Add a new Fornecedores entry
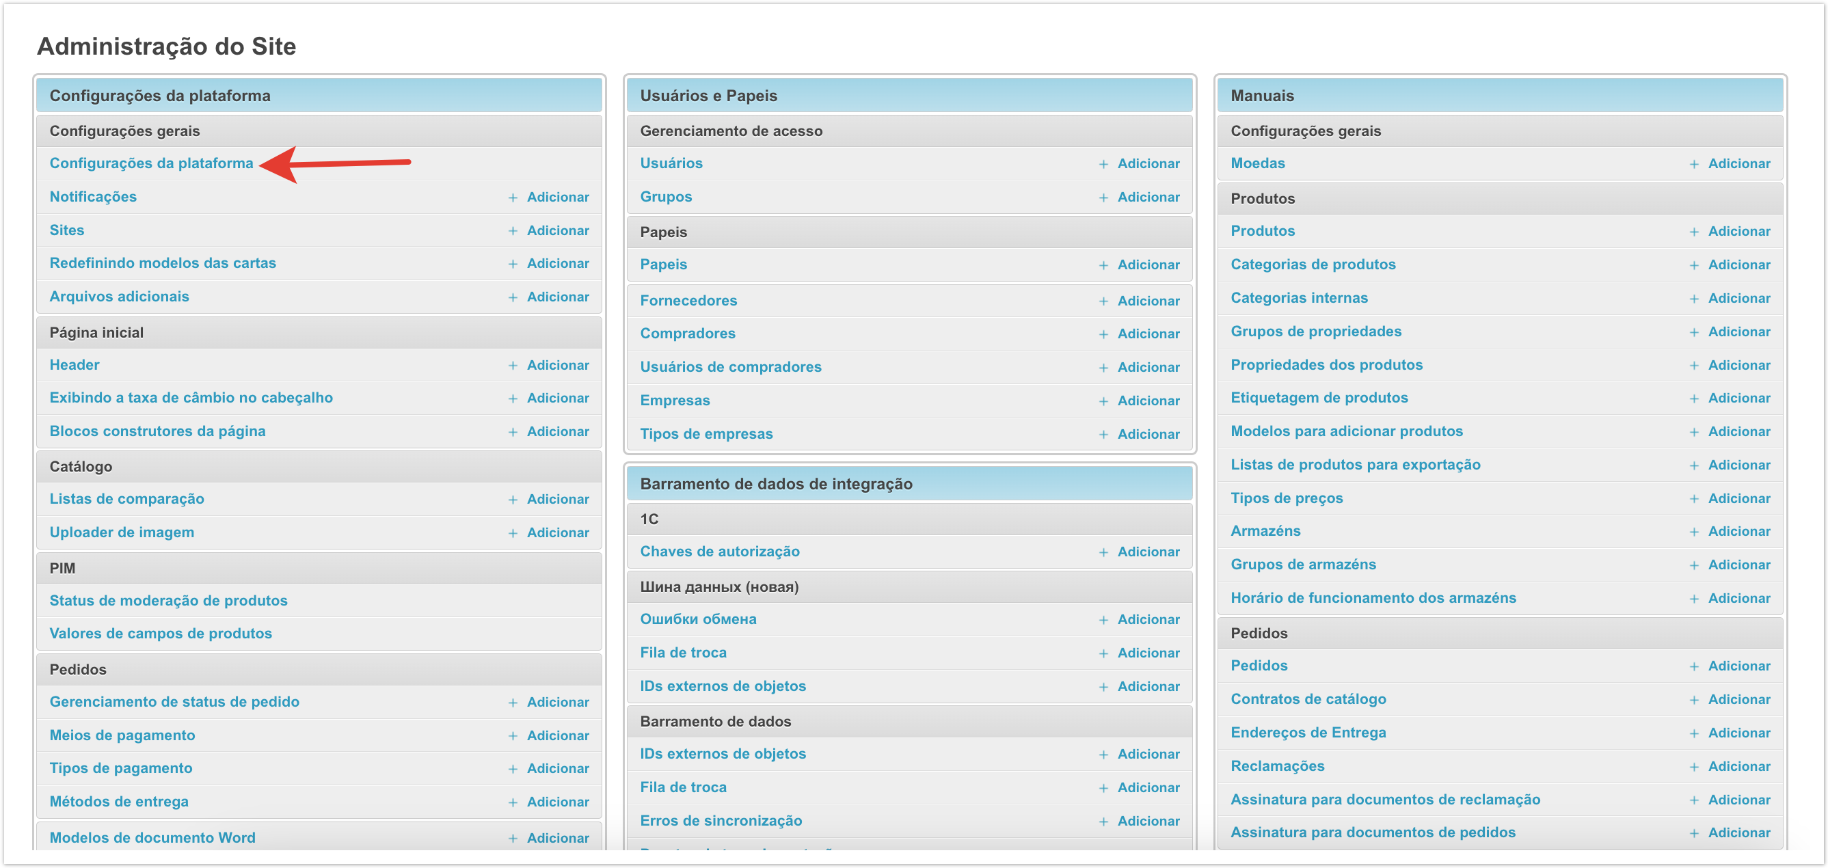This screenshot has height=868, width=1828. coord(1148,301)
